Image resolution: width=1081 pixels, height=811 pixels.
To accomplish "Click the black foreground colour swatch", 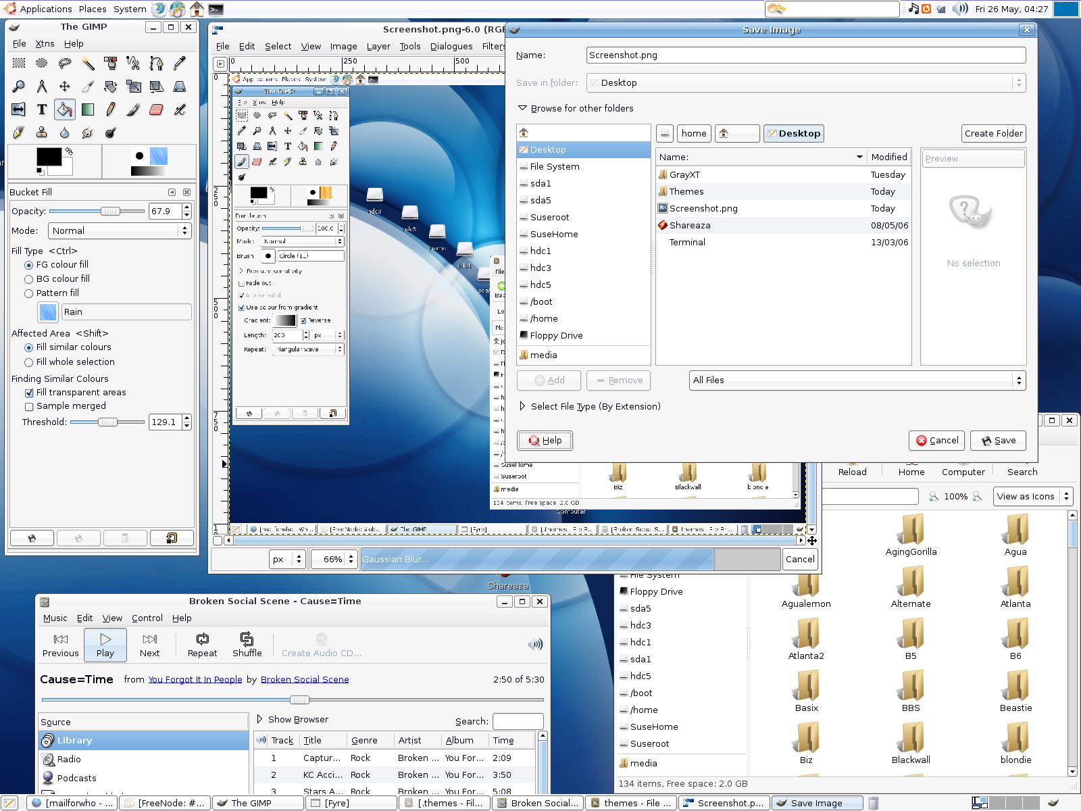I will pos(49,157).
